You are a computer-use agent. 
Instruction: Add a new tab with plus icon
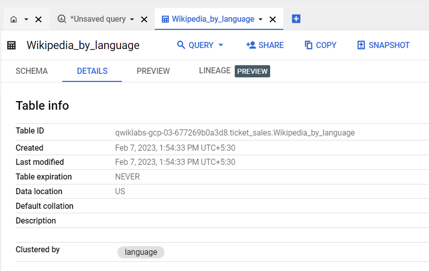[296, 19]
